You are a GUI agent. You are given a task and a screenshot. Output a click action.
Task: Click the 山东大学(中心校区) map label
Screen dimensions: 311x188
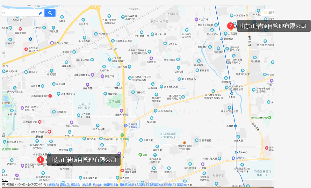[85, 106]
